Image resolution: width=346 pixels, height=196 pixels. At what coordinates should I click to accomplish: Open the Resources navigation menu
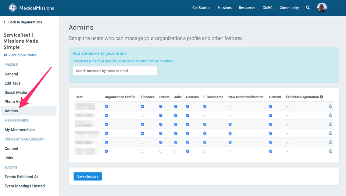click(247, 8)
